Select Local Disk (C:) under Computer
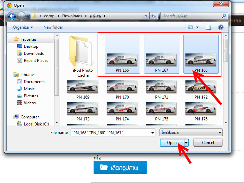 [36, 124]
